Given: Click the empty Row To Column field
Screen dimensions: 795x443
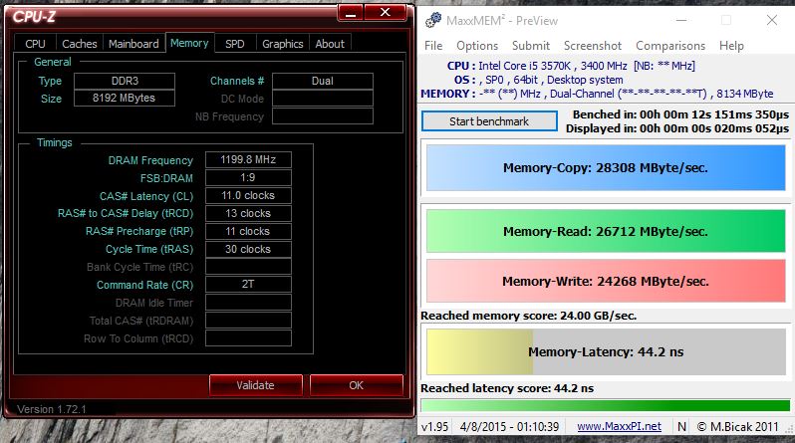Looking at the screenshot, I should click(x=248, y=338).
